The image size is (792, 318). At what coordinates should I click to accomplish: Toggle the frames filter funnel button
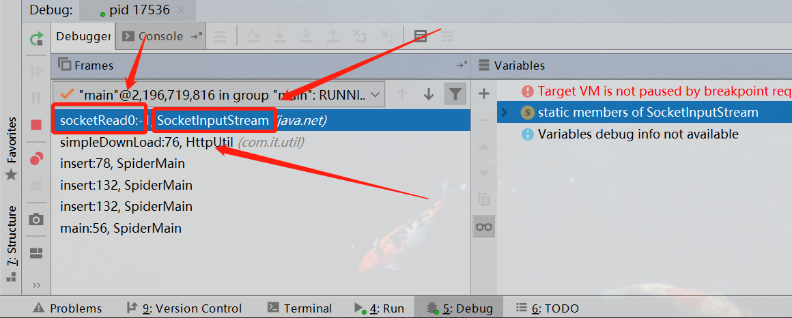coord(455,94)
